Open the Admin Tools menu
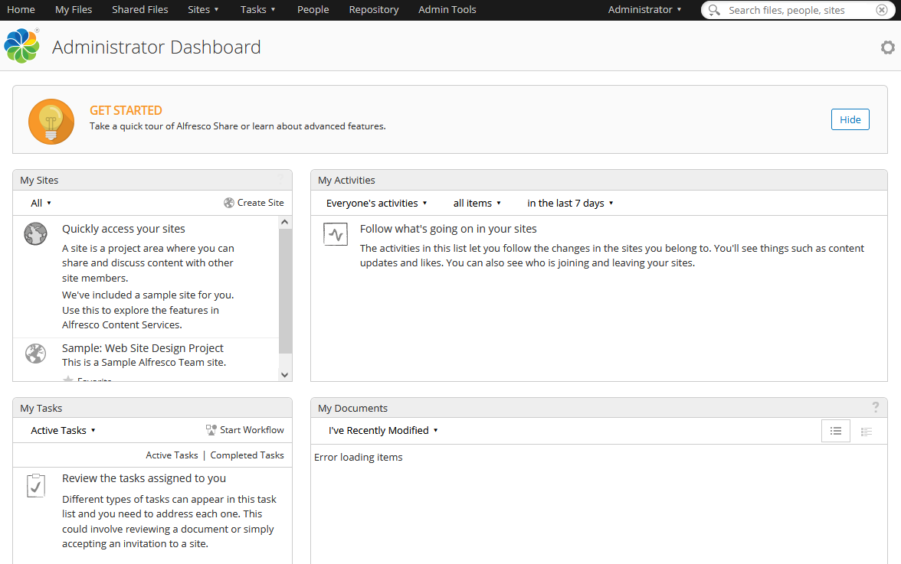 [447, 10]
